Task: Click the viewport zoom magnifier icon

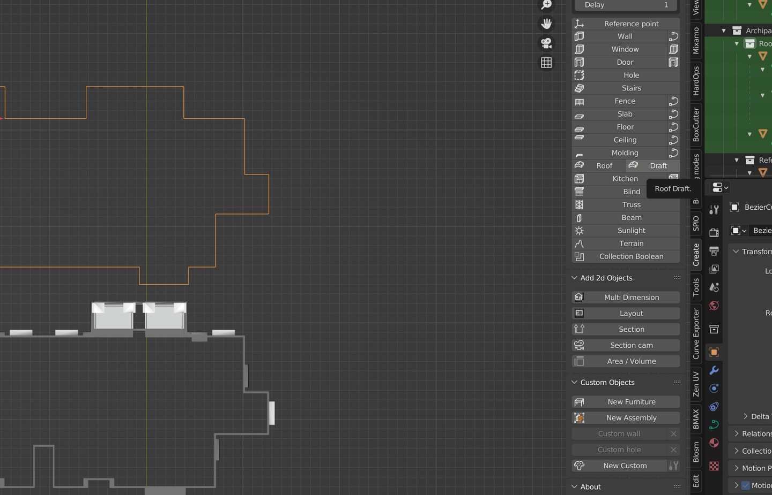Action: [546, 5]
